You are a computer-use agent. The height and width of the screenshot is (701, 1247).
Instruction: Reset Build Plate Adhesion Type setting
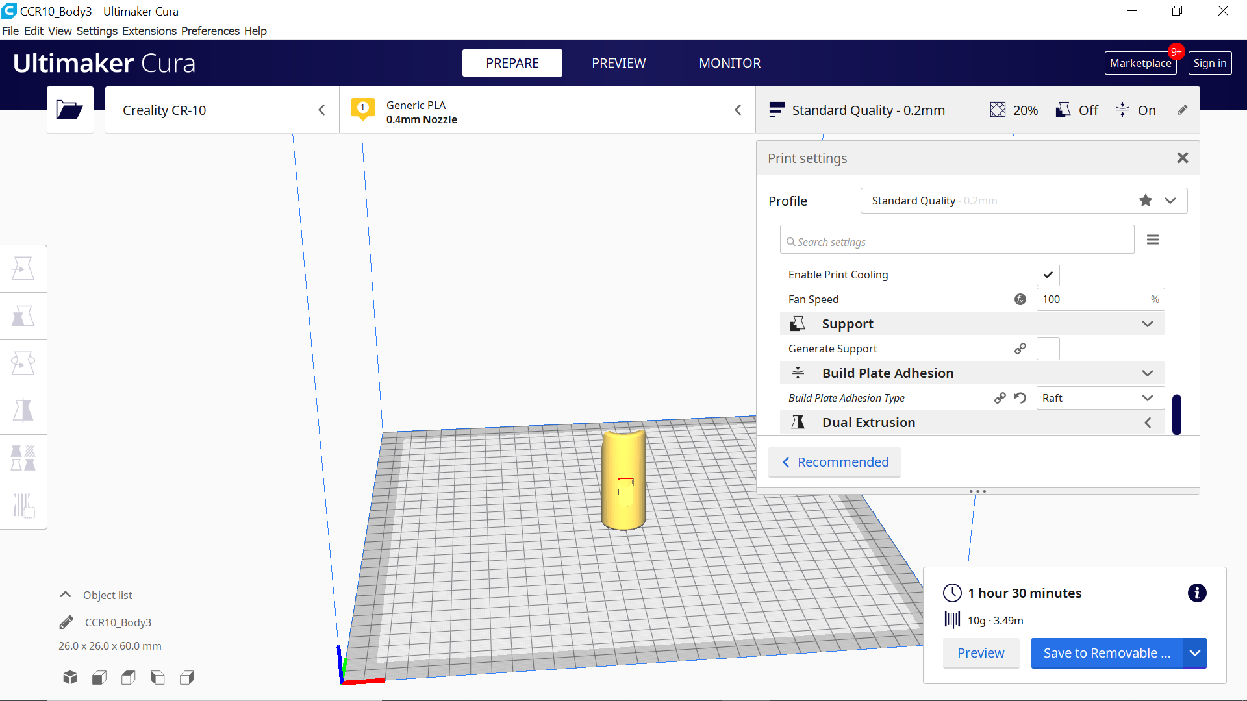coord(1020,398)
